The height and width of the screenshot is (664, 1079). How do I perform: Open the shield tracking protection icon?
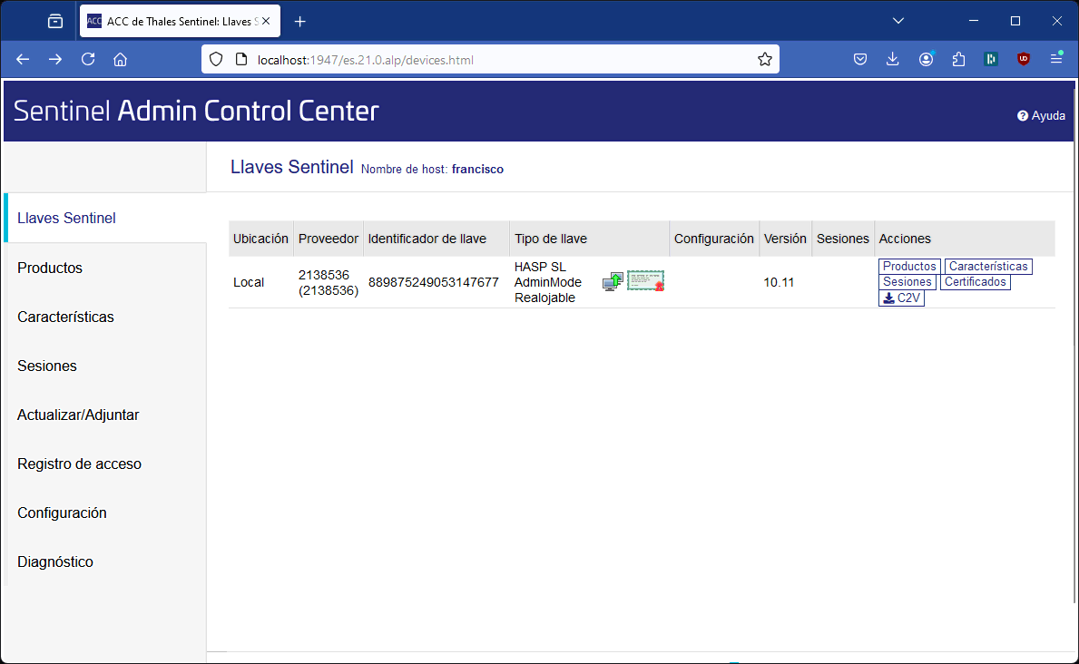216,60
